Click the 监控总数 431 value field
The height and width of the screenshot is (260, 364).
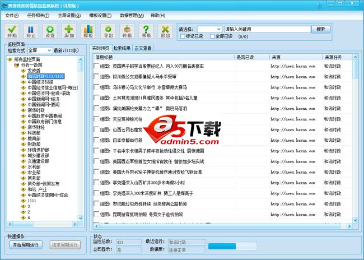128,242
